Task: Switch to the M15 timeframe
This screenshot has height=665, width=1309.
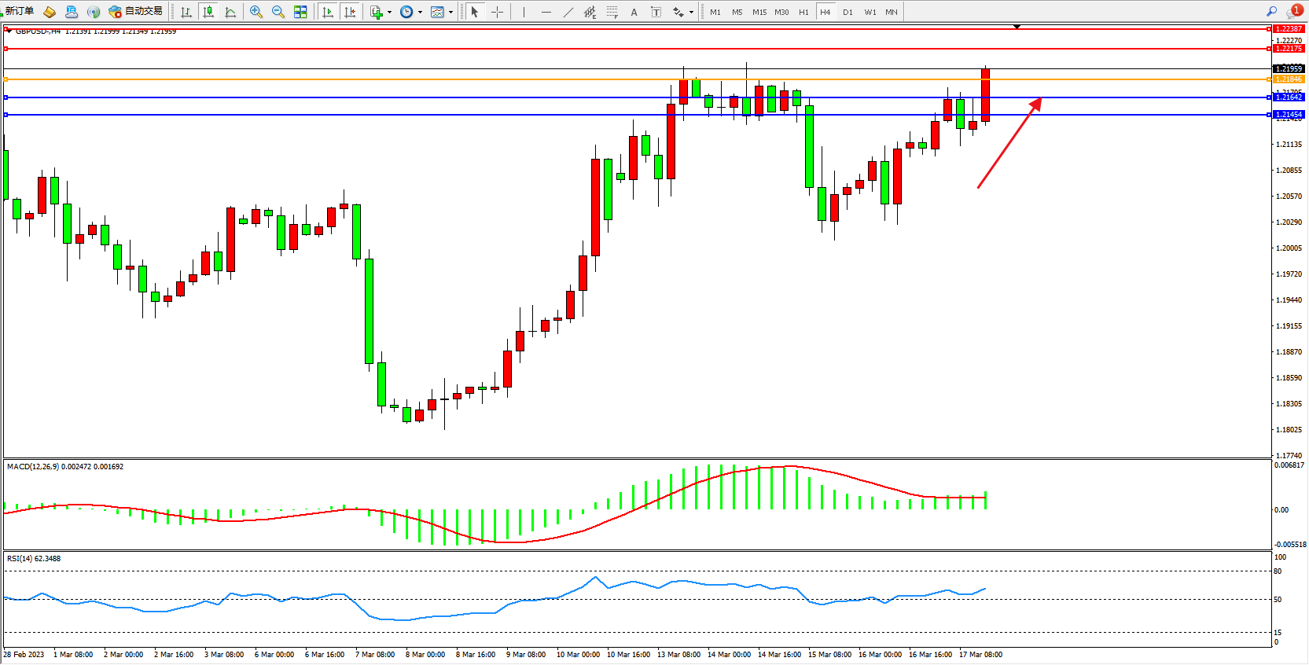Action: [759, 12]
